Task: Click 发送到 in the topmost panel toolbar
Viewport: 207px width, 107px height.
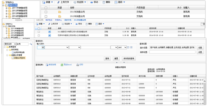Action: pos(80,2)
